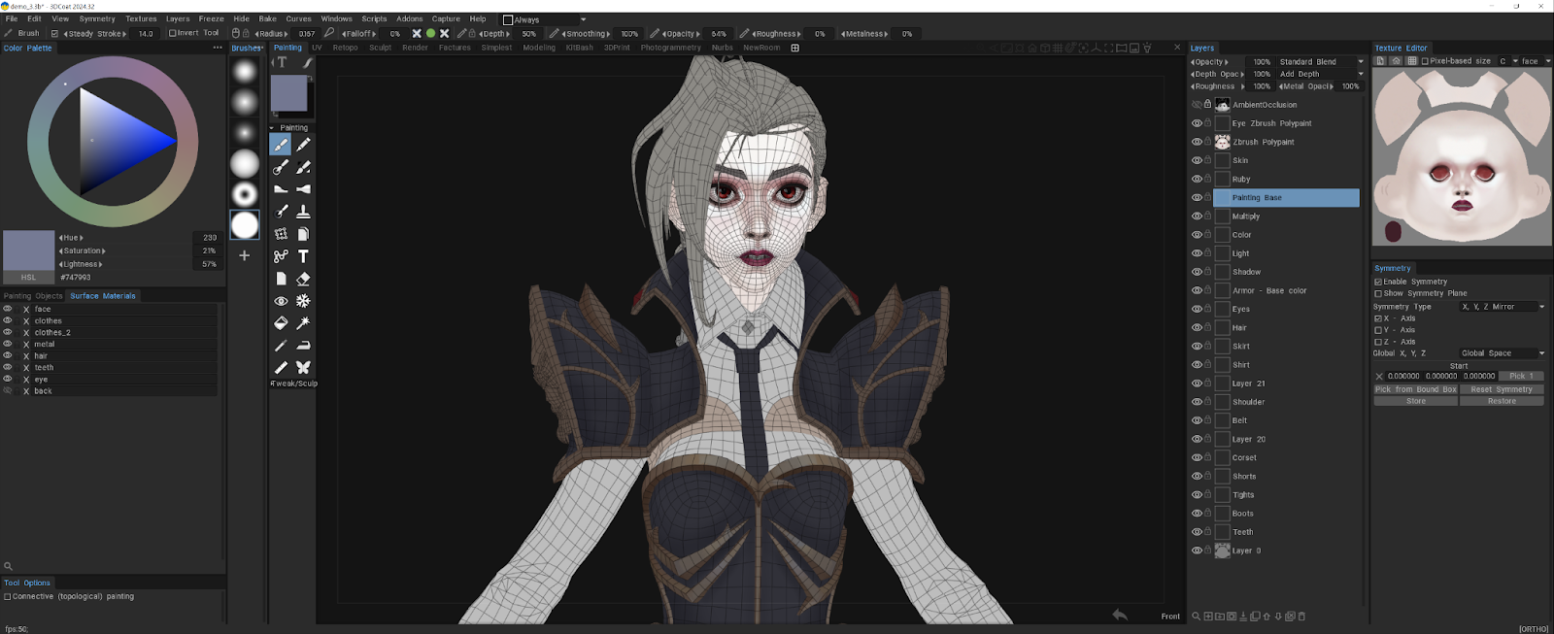The width and height of the screenshot is (1554, 634).
Task: Open the Symmetry Type dropdown
Action: point(1502,307)
